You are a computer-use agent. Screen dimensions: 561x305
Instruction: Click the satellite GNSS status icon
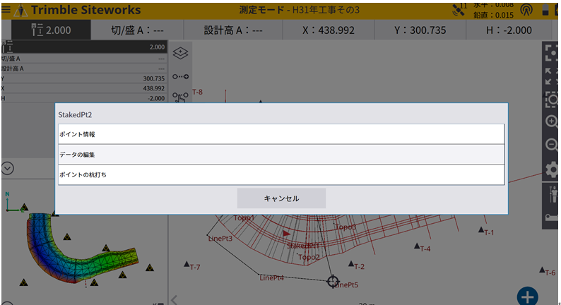459,9
